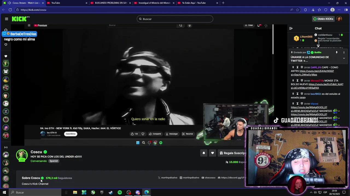Open the Windows Start menu

(4, 192)
